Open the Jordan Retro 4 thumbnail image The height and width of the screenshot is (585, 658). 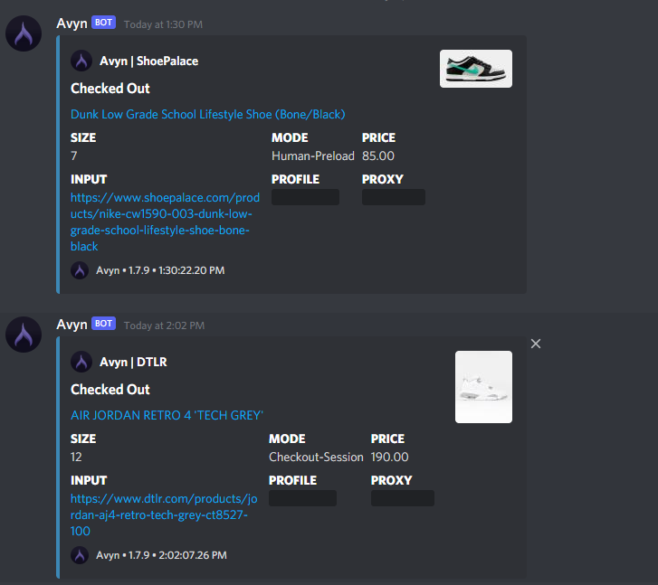(483, 387)
